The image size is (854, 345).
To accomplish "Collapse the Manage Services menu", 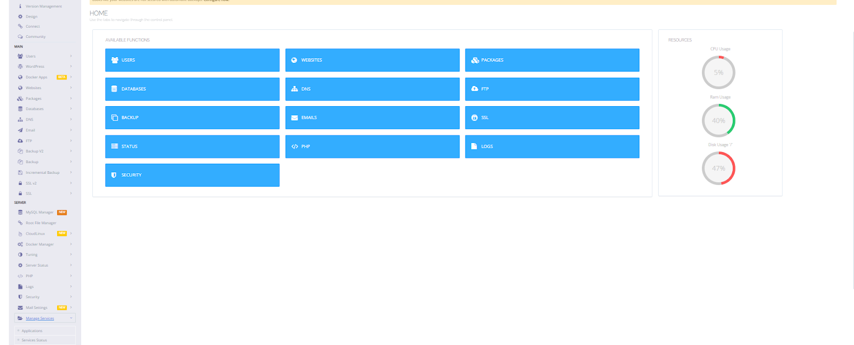I will [x=45, y=318].
